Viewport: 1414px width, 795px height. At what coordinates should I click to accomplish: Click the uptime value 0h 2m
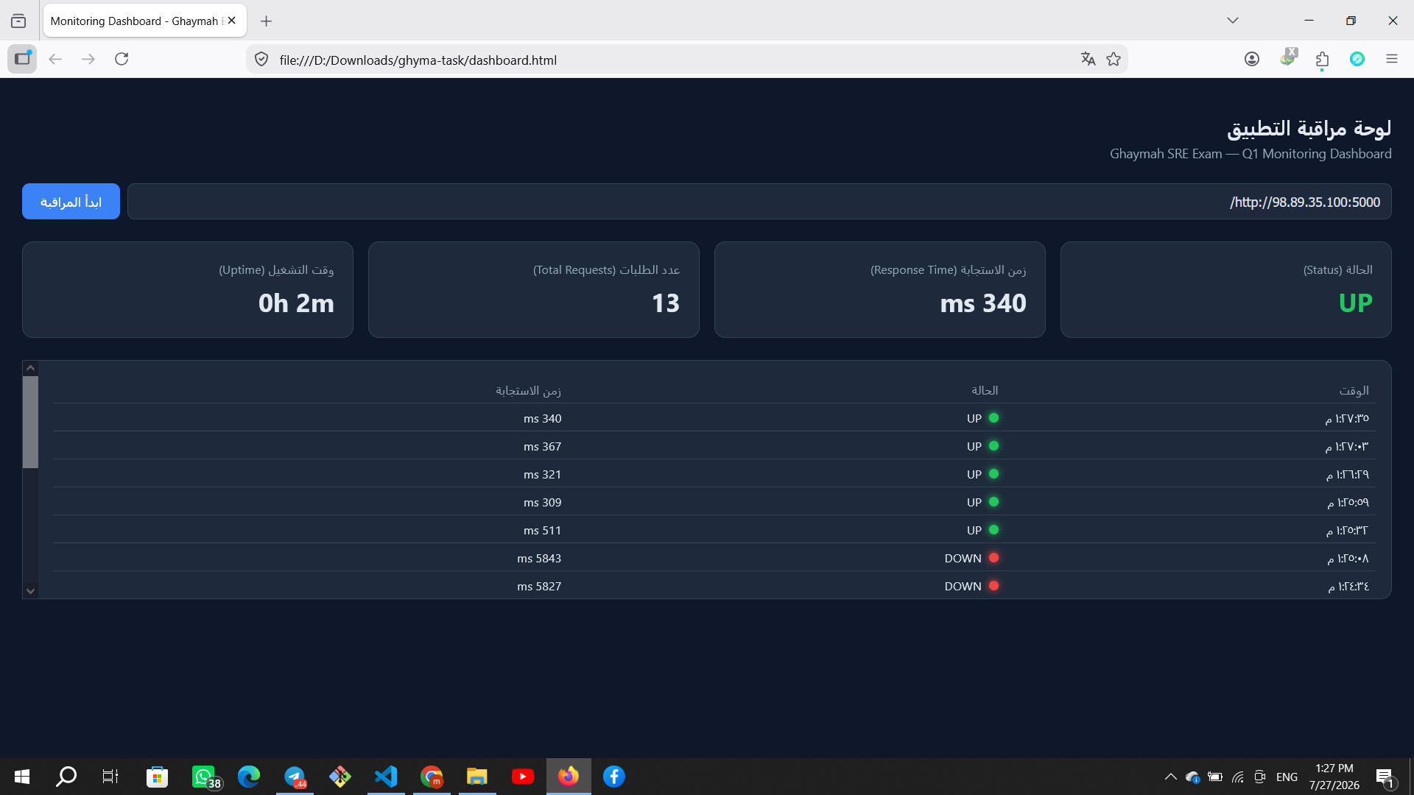tap(296, 303)
